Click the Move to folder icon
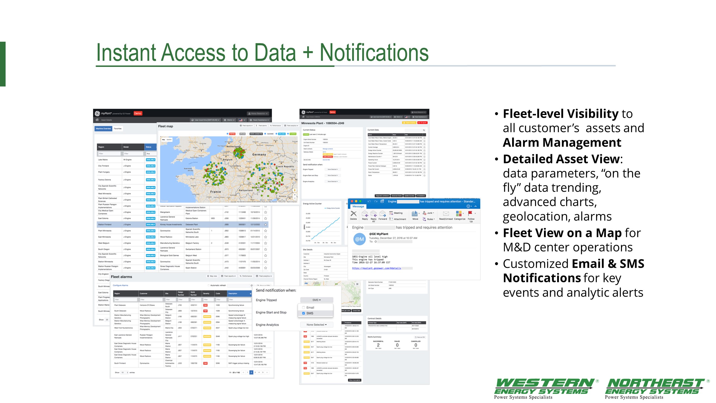The image size is (716, 403). pos(415,214)
